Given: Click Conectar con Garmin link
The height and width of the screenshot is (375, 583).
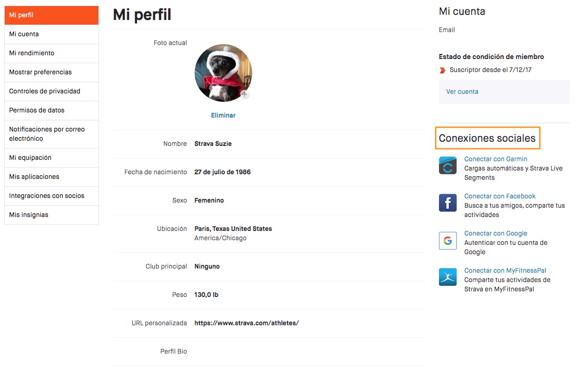Looking at the screenshot, I should 496,159.
